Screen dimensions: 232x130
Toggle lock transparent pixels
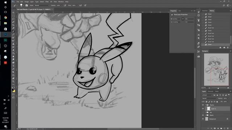point(207,102)
